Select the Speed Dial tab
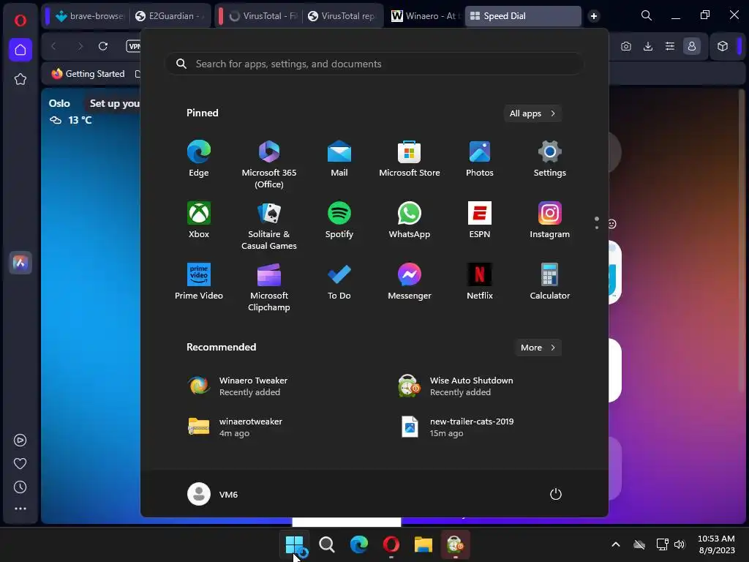Screen dimensions: 749x562 point(522,16)
